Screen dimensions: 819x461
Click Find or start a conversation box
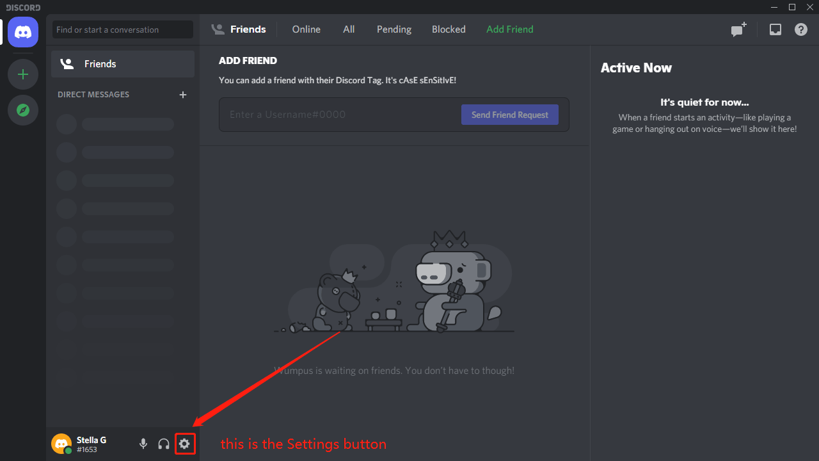click(x=123, y=29)
